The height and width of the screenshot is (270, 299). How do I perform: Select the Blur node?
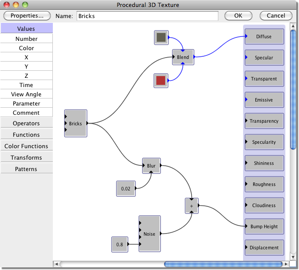151,166
